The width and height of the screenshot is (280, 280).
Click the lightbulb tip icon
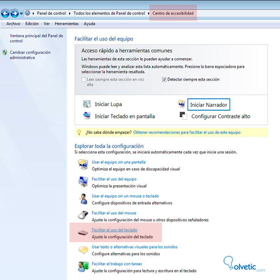tap(79, 133)
